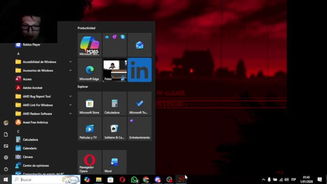The image size is (327, 184).
Task: Launch Microsoft Store tile
Action: click(x=89, y=103)
